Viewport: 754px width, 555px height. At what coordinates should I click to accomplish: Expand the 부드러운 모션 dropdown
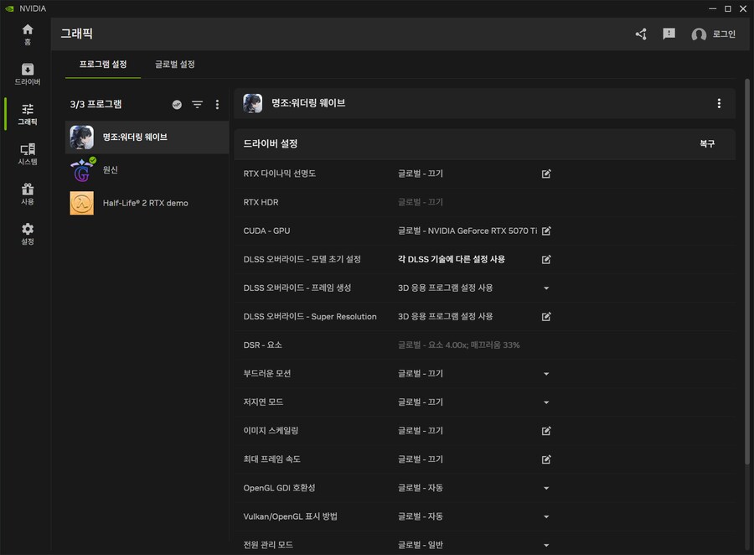point(546,374)
